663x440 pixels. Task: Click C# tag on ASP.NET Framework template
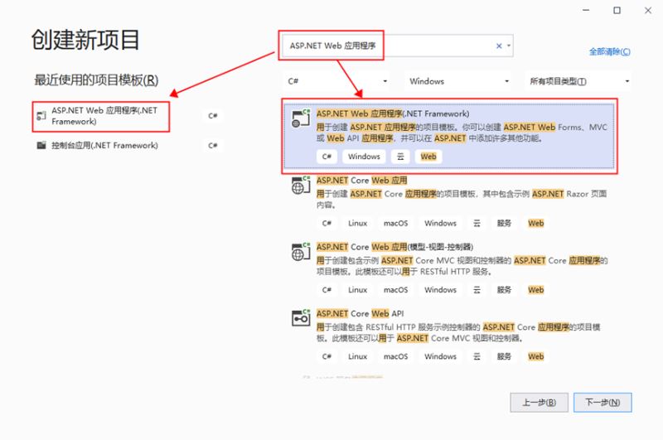click(327, 157)
